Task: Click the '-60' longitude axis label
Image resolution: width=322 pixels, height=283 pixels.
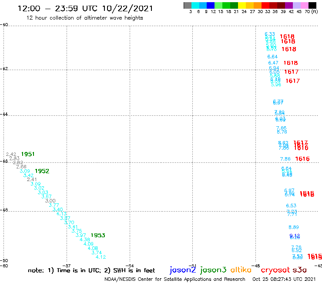Action: point(4,266)
